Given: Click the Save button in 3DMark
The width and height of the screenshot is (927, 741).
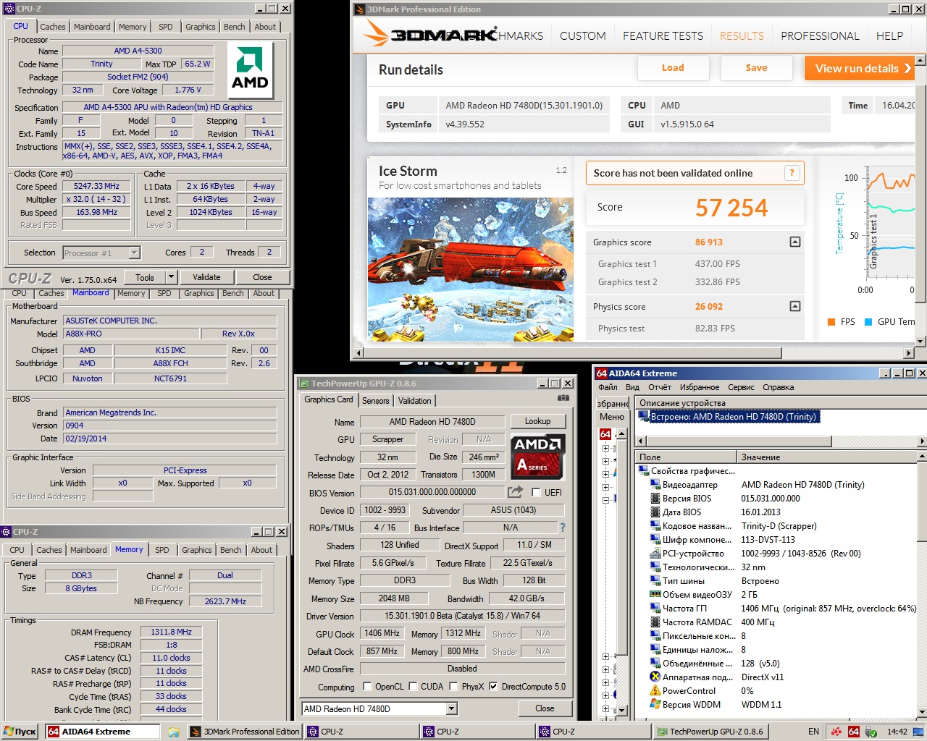Looking at the screenshot, I should pos(756,67).
